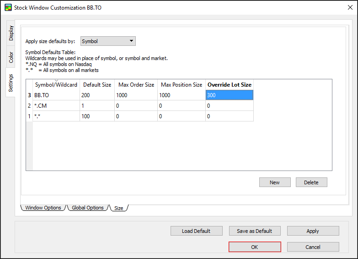
Task: Select the *.CM wildcard row cell
Action: point(56,106)
